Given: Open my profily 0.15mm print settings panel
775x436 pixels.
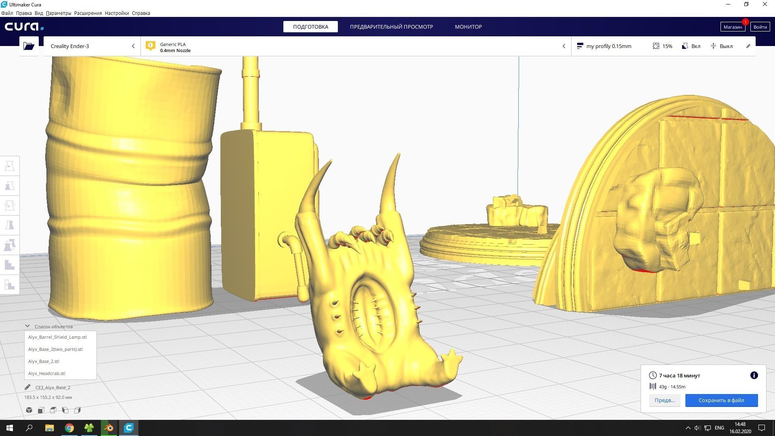Looking at the screenshot, I should coord(663,46).
